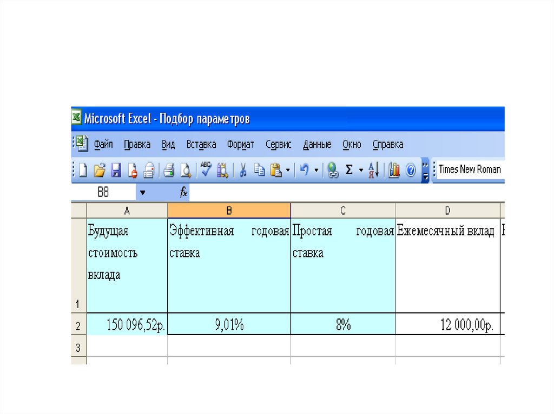Select cell 'Ежемесячный вклад'

pos(447,265)
